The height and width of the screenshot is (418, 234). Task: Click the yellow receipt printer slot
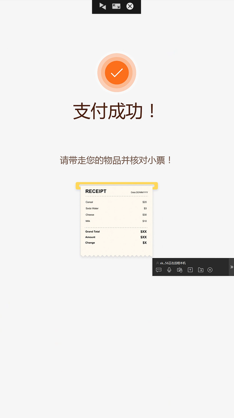[x=117, y=185]
